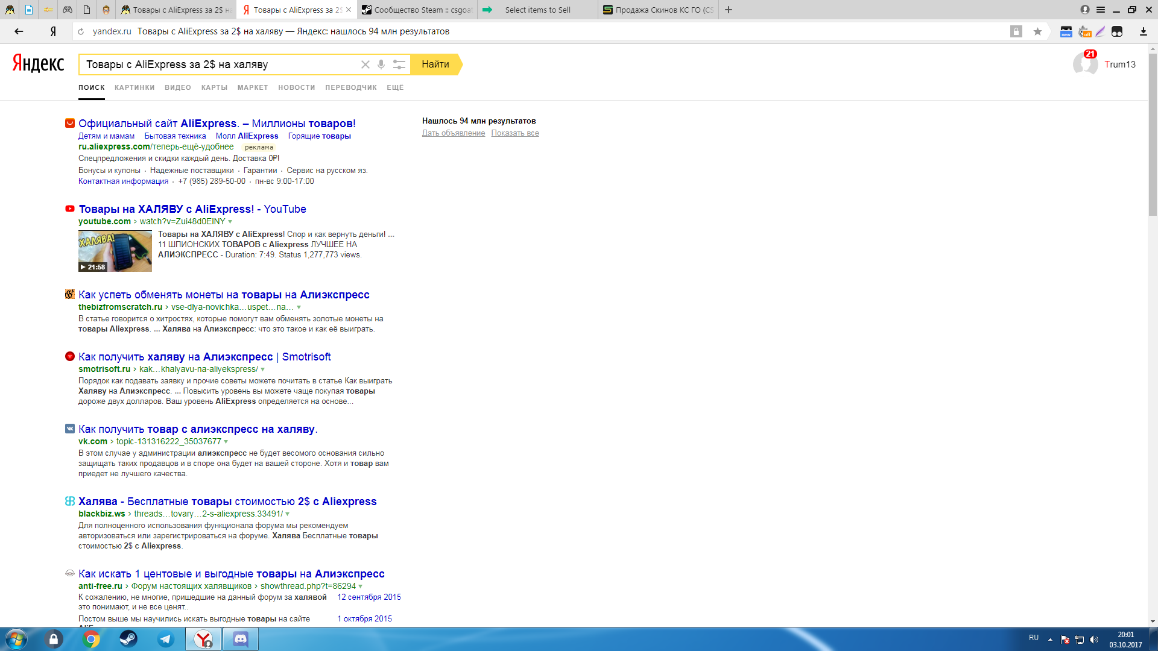Open 'Товары на ХАЛЯВУ с AliExpress! - YouTube' result

tap(192, 209)
